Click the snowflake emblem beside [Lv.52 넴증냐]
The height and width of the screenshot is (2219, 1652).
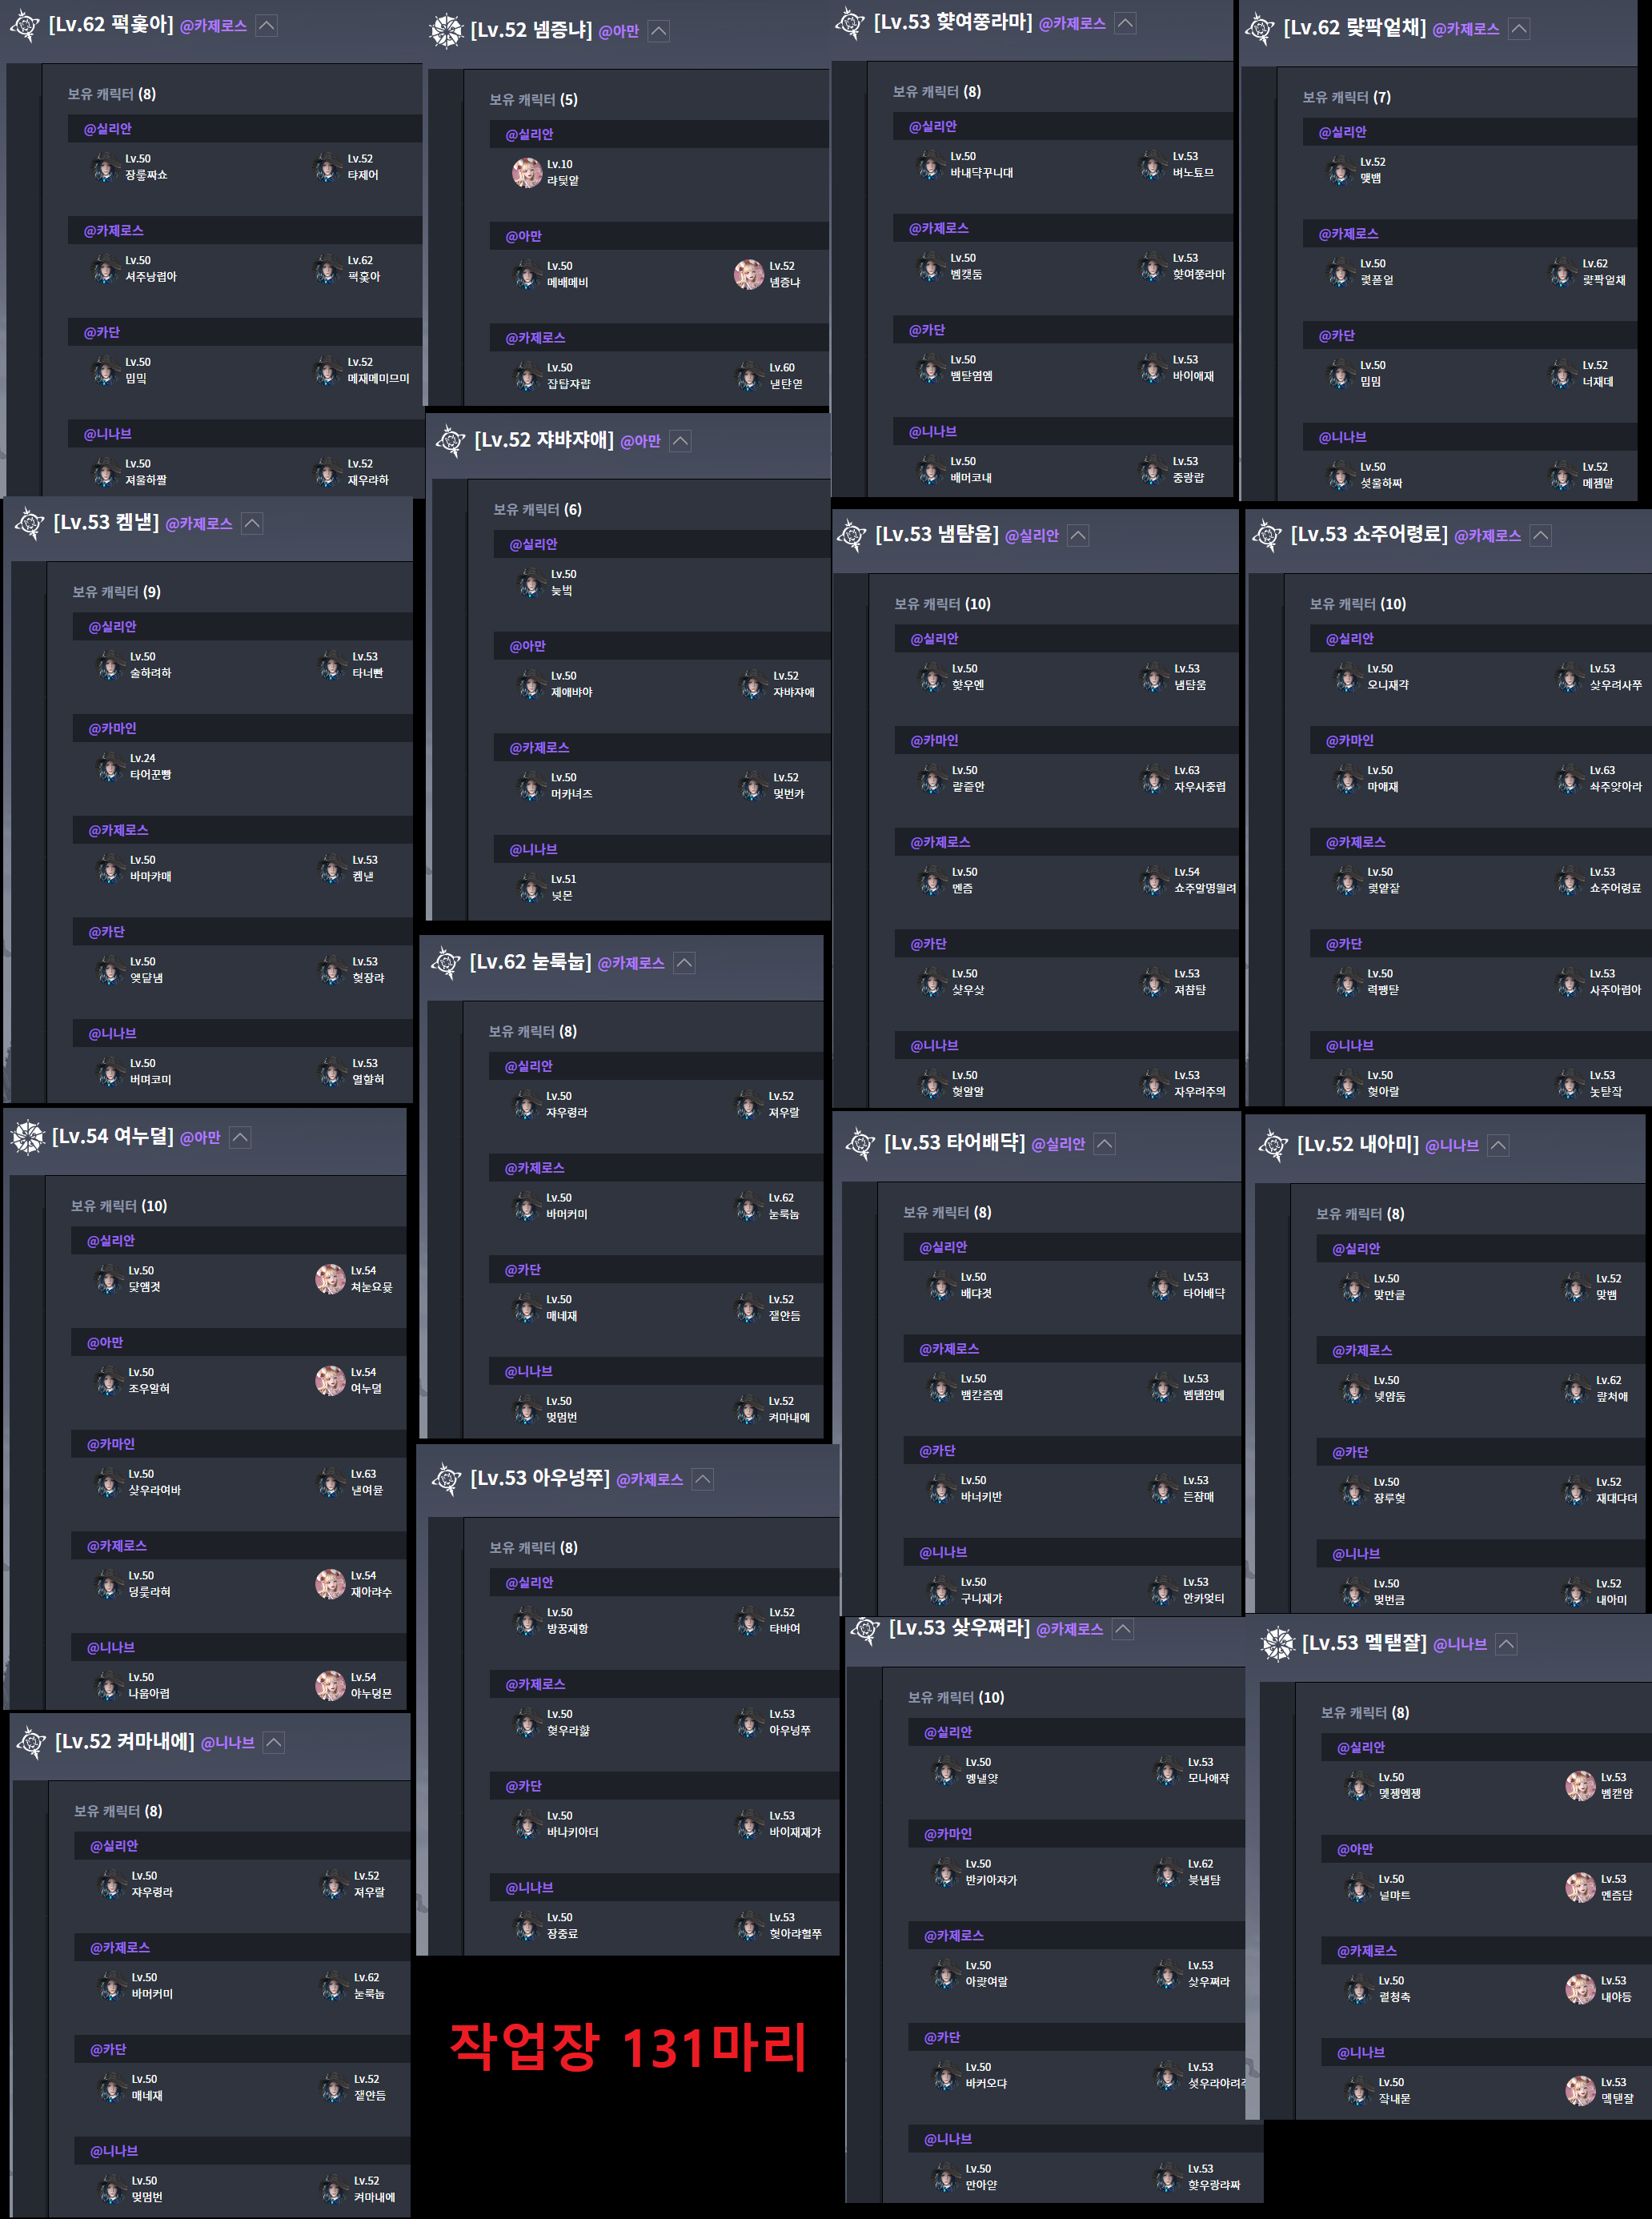pos(446,31)
